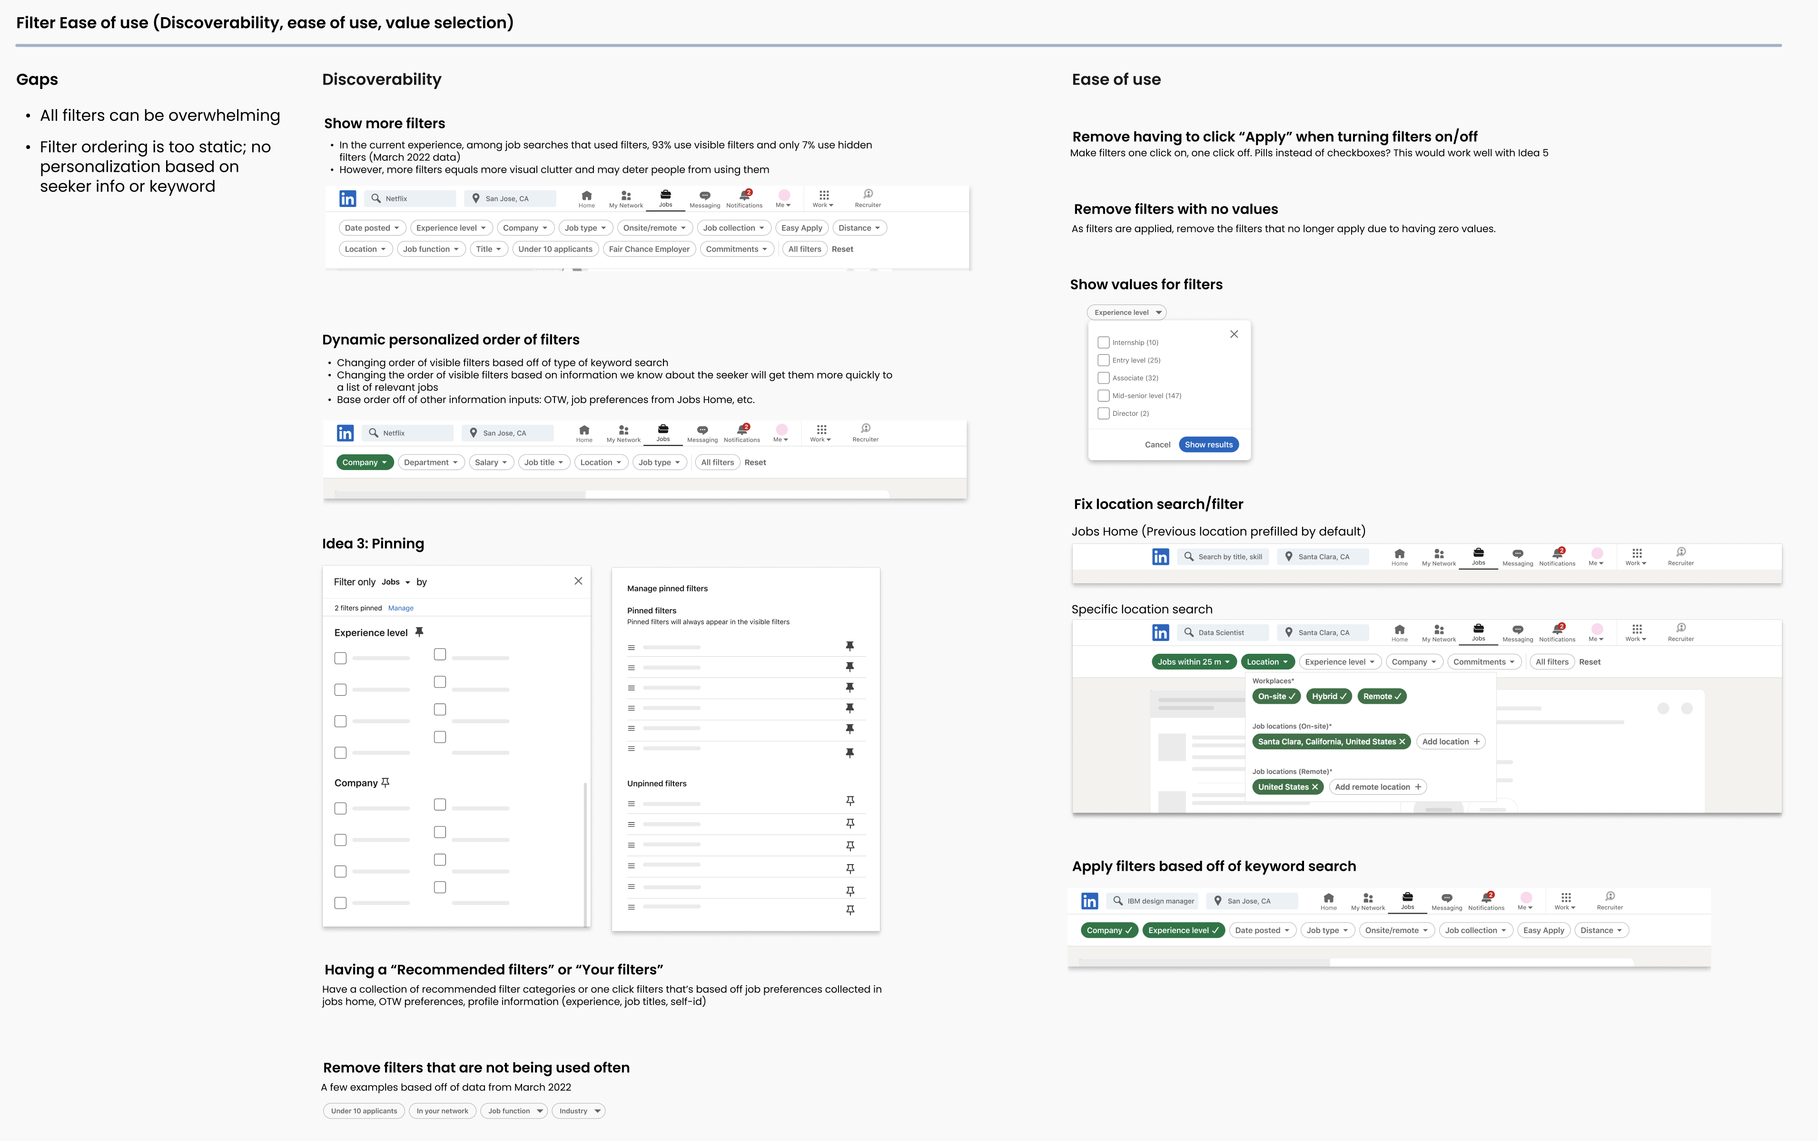Click the LinkedIn logo in the dynamic order mockup

(x=345, y=433)
